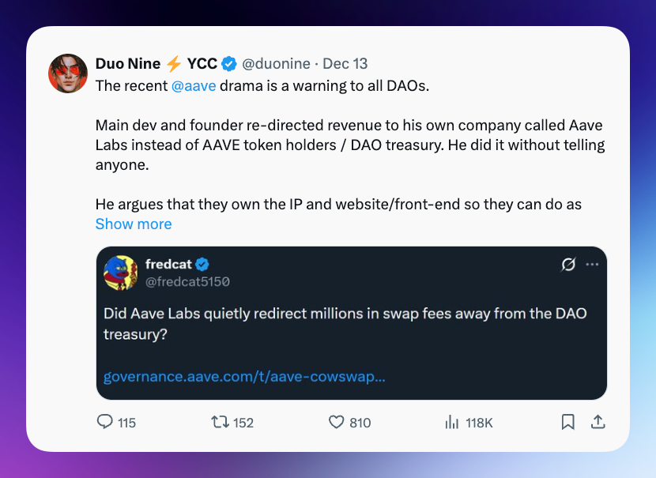The image size is (656, 478).
Task: Click fredcat's verified checkmark
Action: pyautogui.click(x=202, y=266)
